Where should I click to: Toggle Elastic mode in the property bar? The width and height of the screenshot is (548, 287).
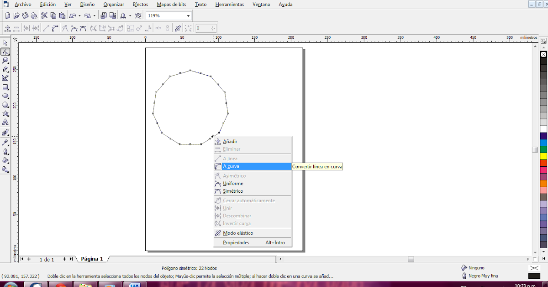[x=178, y=28]
